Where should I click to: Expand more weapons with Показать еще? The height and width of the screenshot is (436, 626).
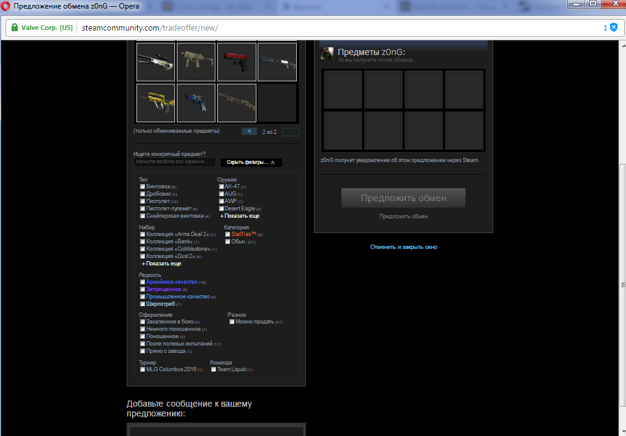pyautogui.click(x=240, y=216)
